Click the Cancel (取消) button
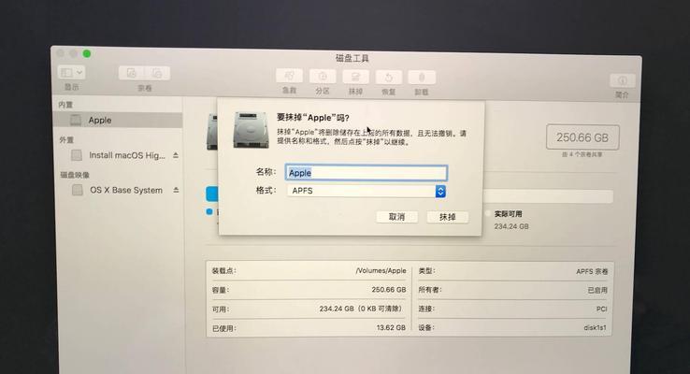This screenshot has height=374, width=690. coord(397,217)
